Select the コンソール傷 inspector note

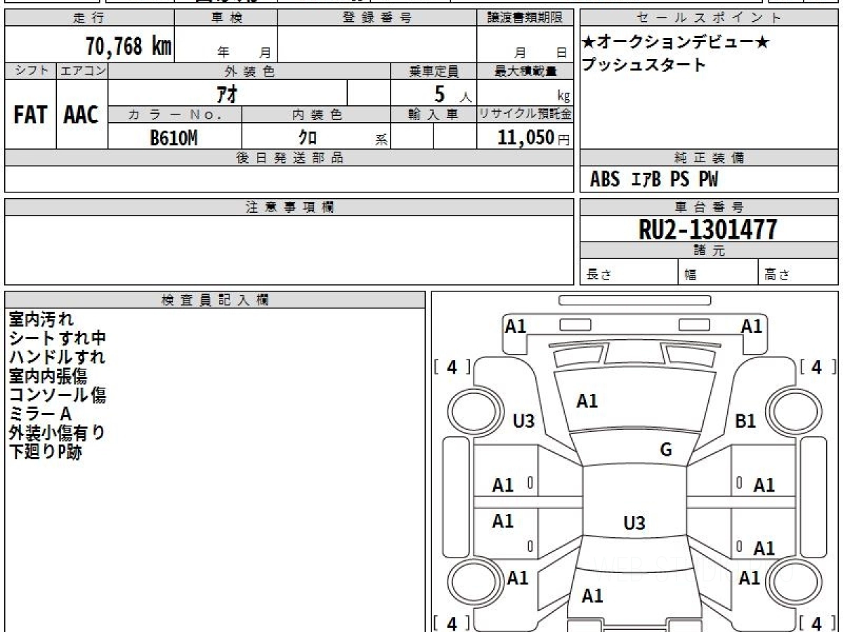58,395
